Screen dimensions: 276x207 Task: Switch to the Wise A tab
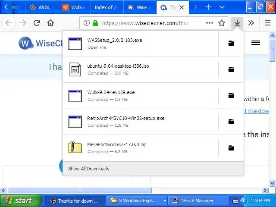pos(140,7)
